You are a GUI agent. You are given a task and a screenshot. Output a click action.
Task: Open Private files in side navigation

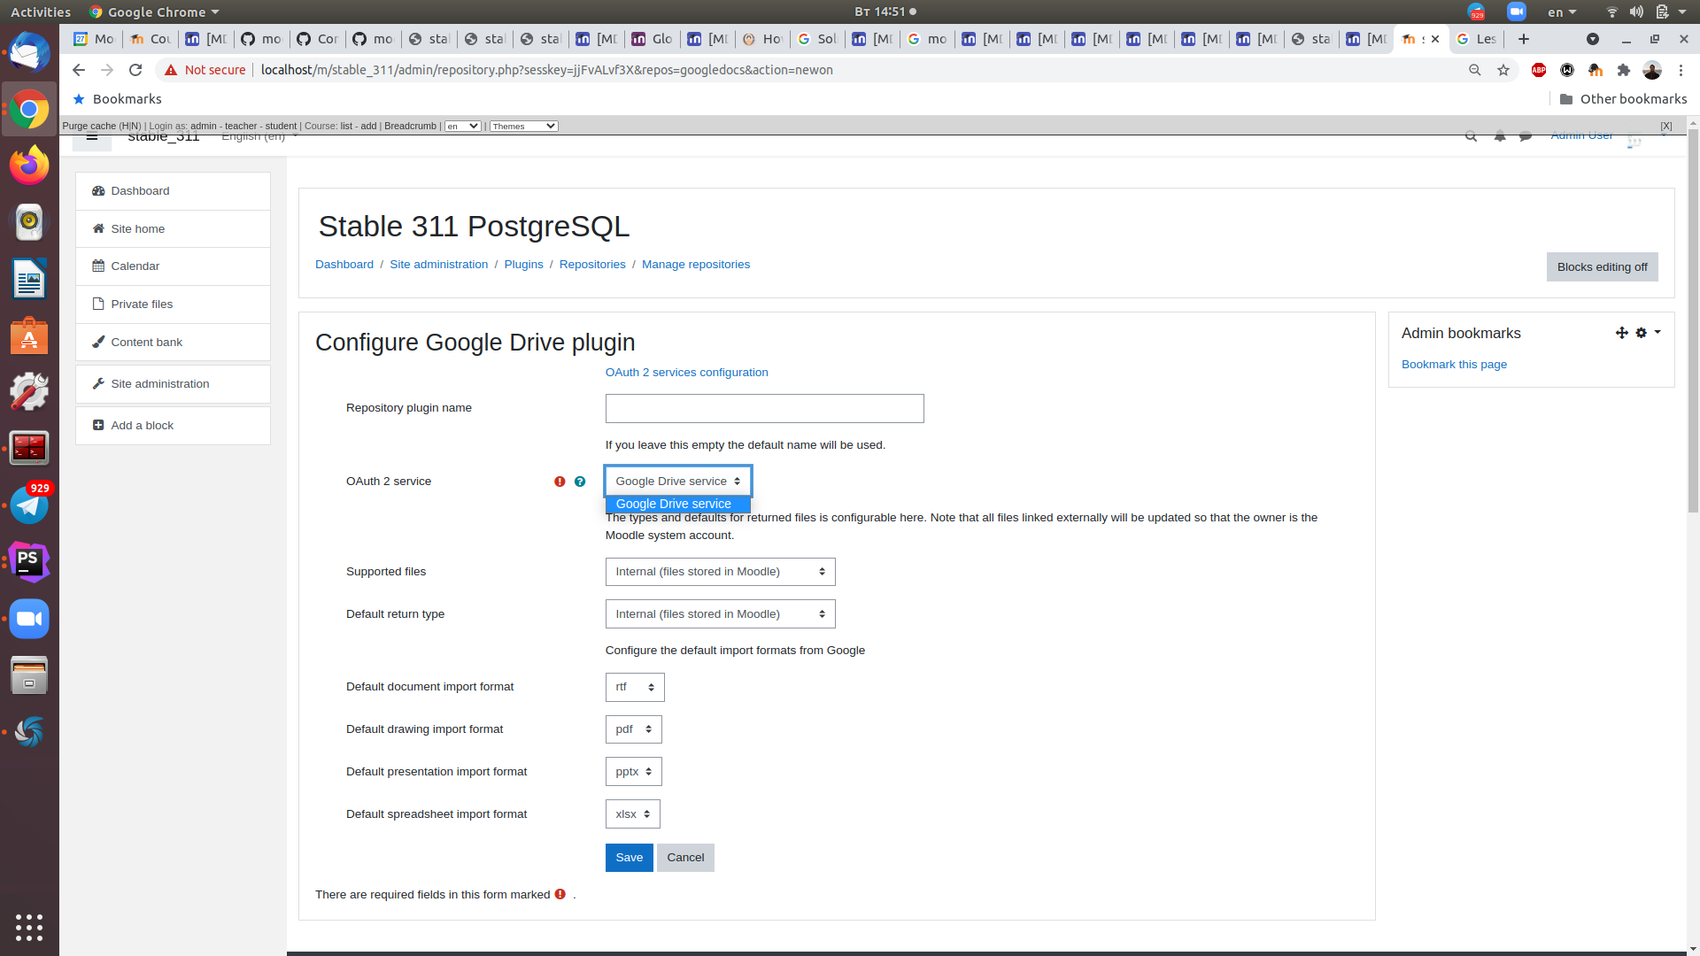click(173, 305)
